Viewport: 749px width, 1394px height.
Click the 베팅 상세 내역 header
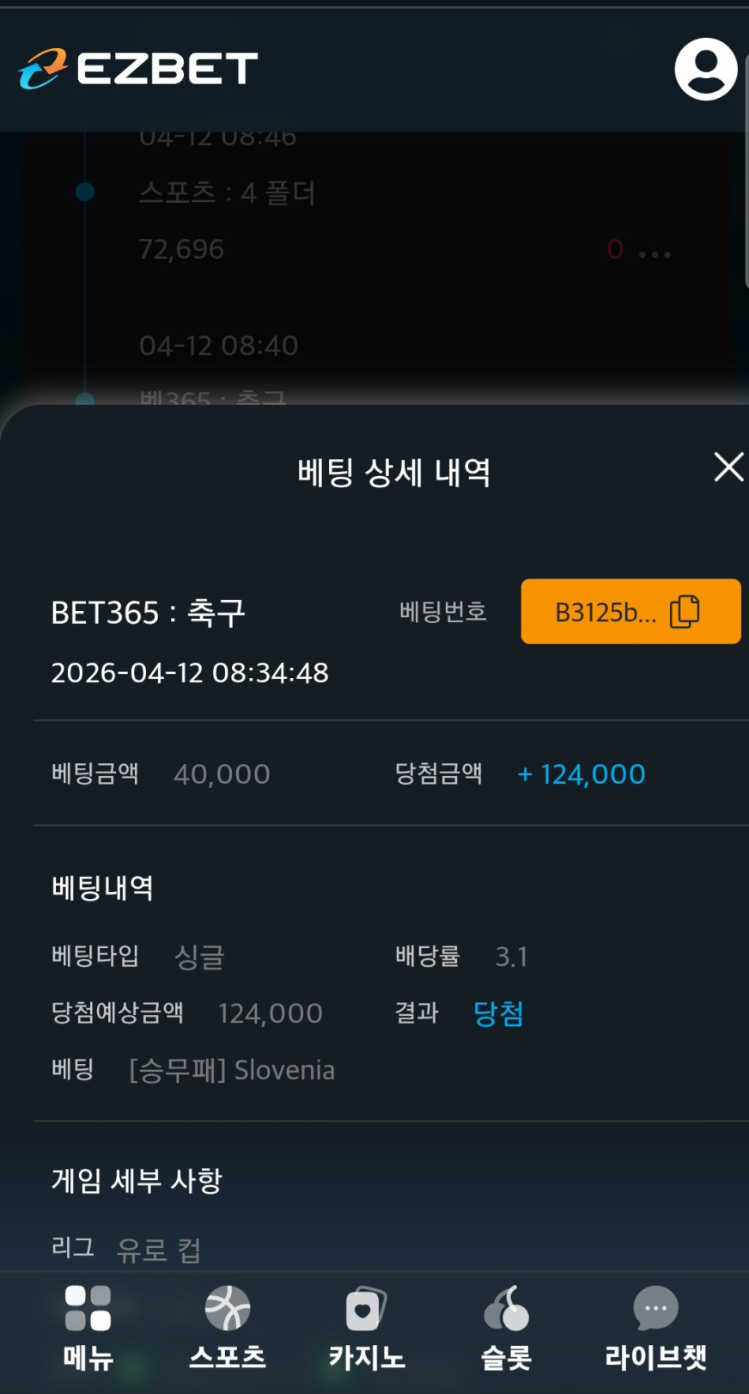click(x=393, y=472)
